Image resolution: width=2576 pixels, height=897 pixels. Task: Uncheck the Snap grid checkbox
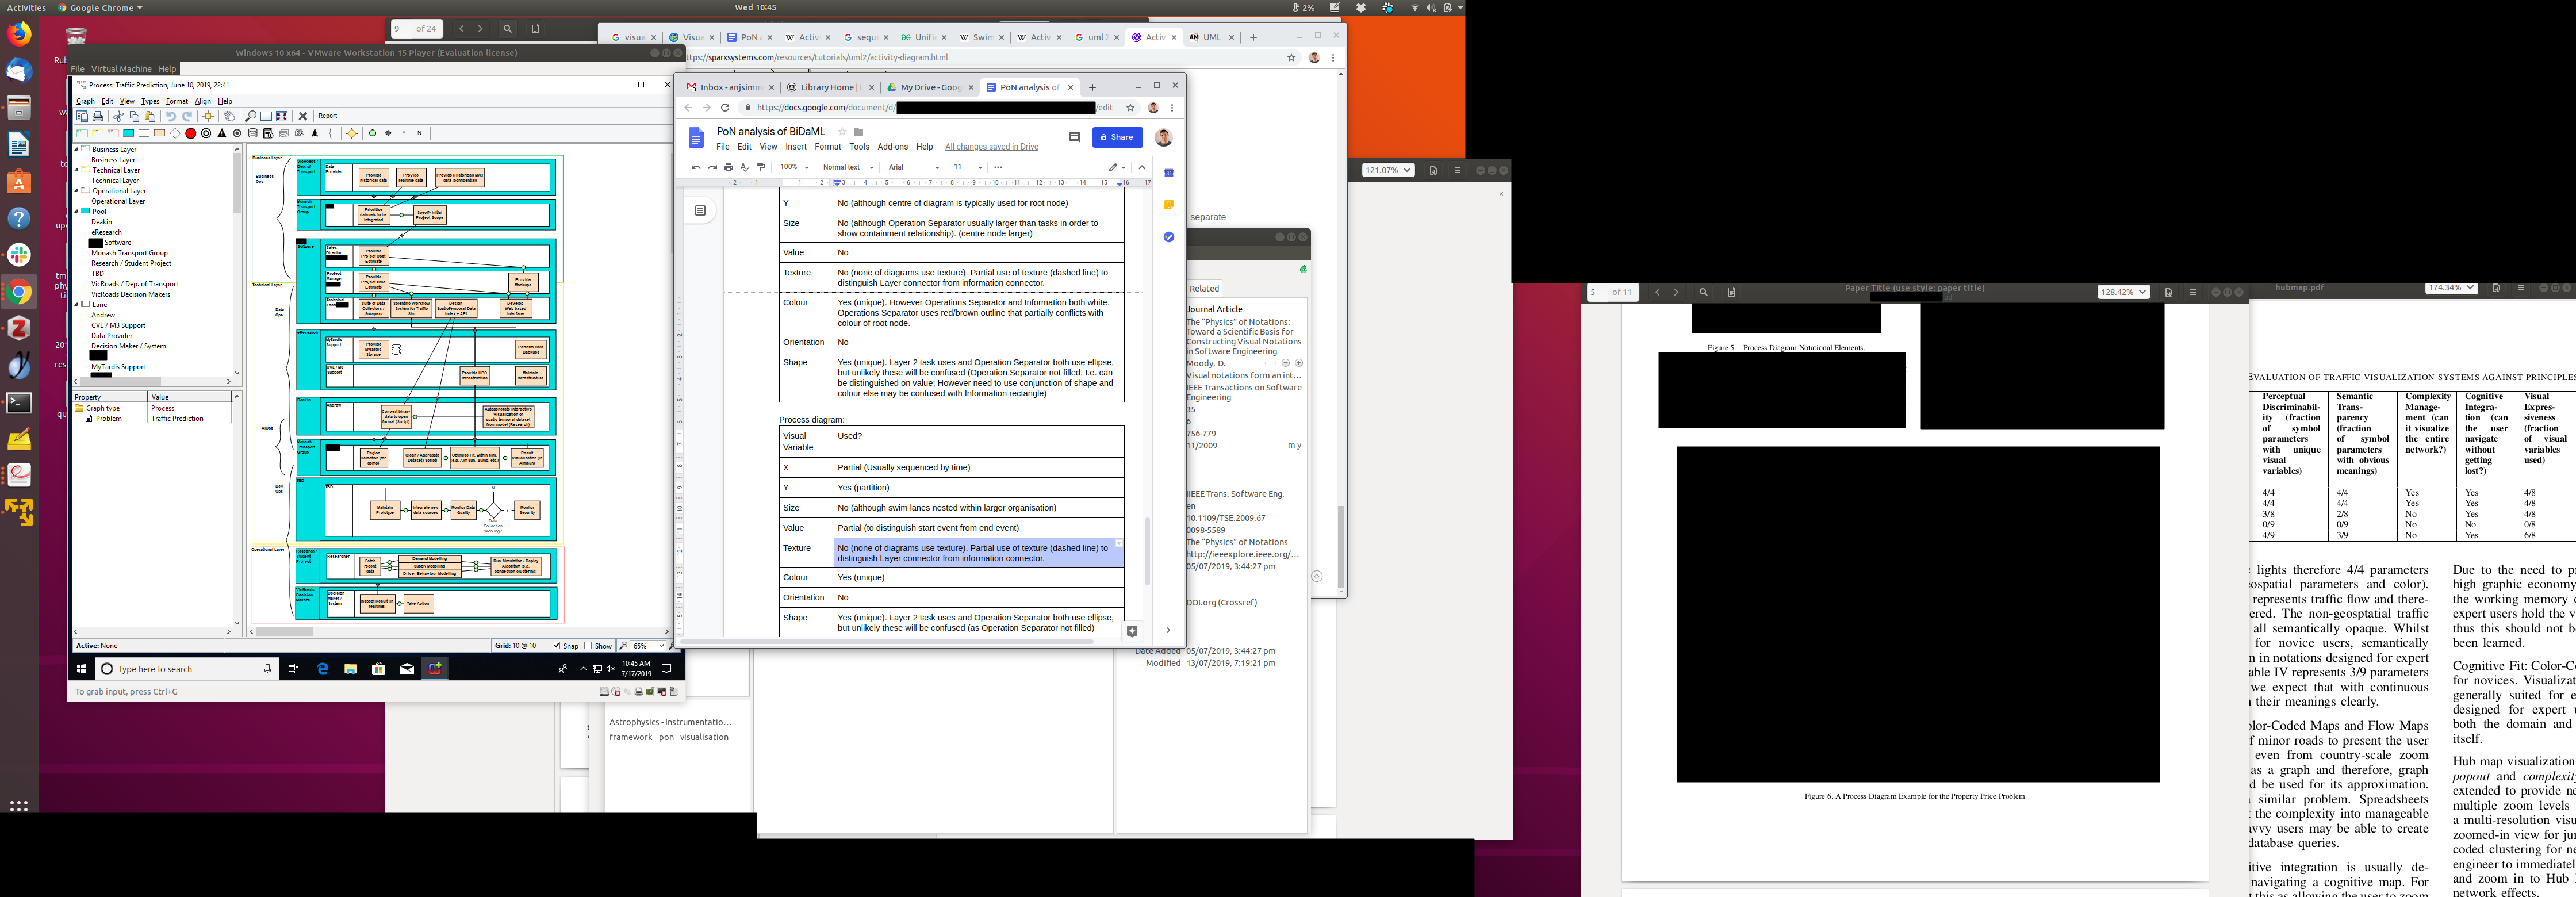[x=557, y=646]
